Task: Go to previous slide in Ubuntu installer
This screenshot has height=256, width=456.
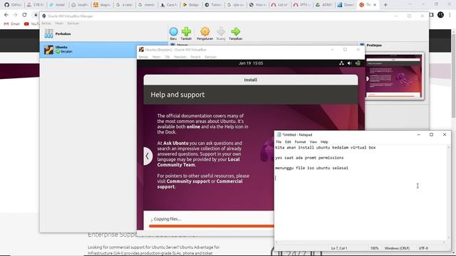Action: 147,156
